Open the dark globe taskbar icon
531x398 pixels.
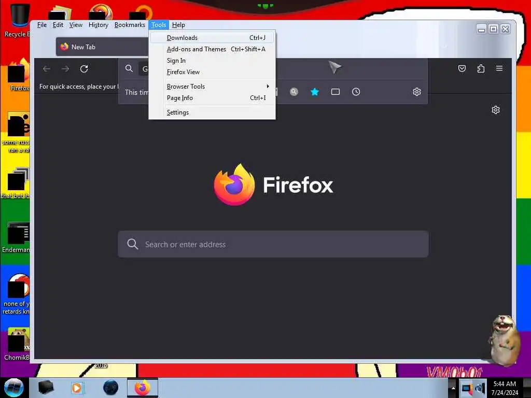[111, 388]
